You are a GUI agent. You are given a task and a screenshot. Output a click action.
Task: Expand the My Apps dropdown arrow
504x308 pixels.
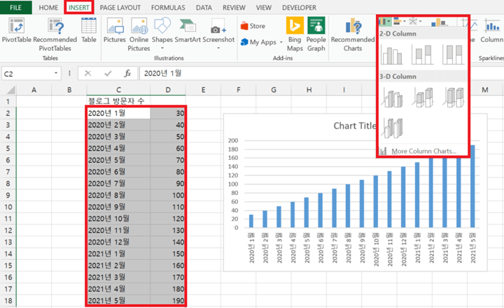point(281,42)
